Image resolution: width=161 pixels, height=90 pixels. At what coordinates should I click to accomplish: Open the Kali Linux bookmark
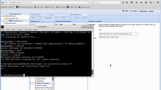(39, 7)
